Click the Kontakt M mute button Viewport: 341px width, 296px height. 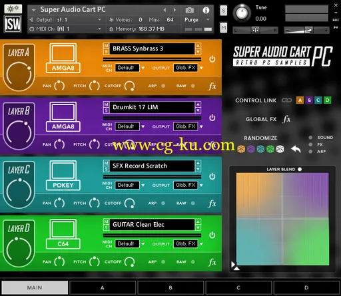click(224, 28)
